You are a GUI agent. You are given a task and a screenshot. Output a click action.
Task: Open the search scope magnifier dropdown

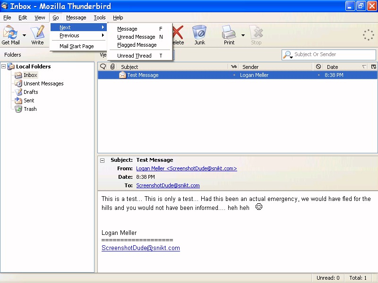click(x=288, y=55)
